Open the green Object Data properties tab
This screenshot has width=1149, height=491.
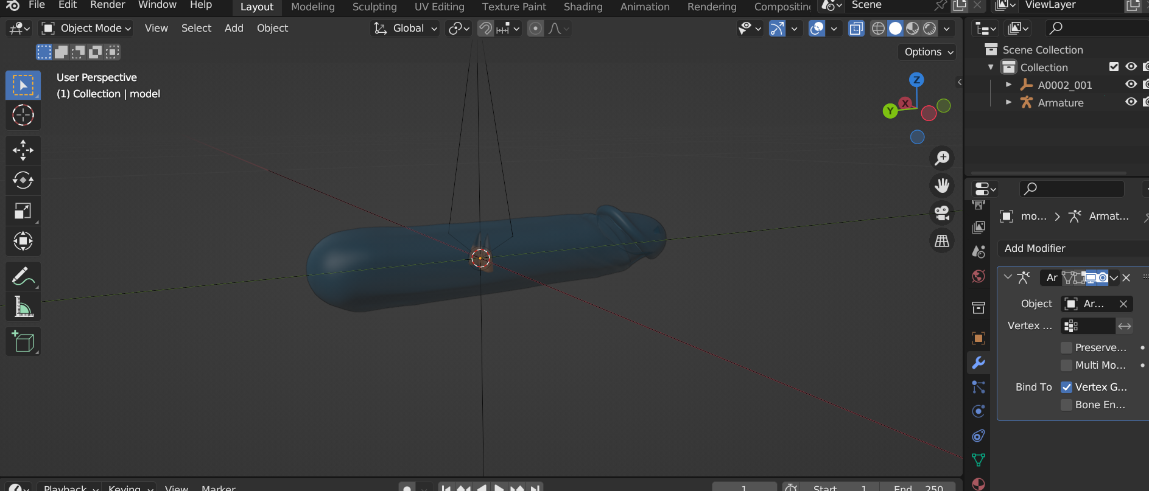pyautogui.click(x=979, y=460)
